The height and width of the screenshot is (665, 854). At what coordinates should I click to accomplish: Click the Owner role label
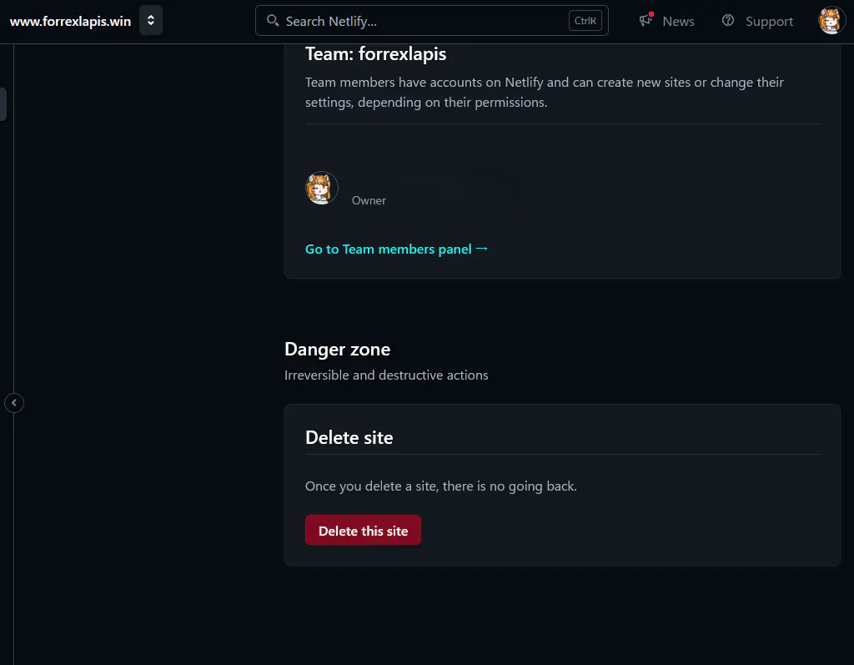pos(369,200)
